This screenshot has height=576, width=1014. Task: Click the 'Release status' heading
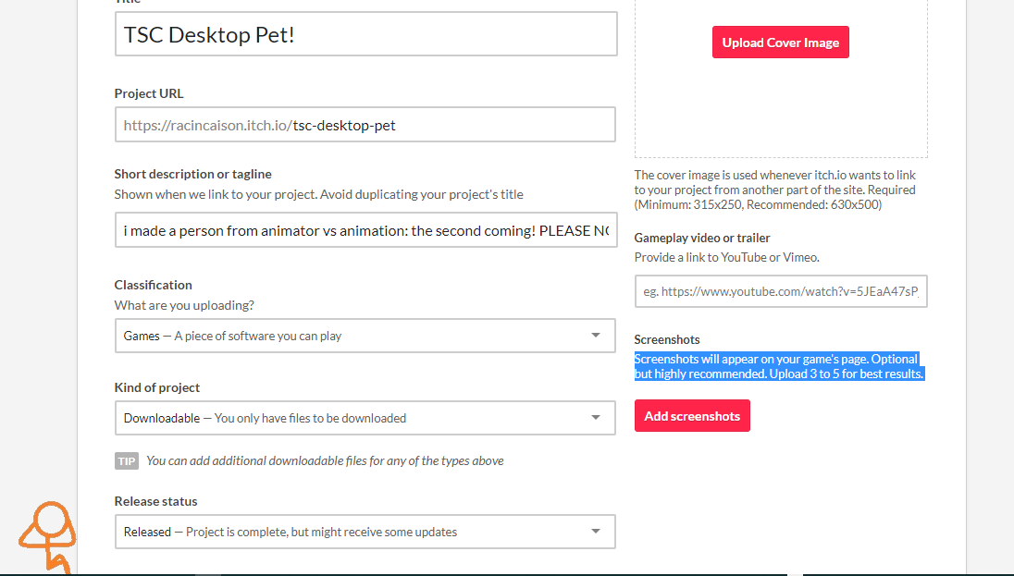coord(155,502)
